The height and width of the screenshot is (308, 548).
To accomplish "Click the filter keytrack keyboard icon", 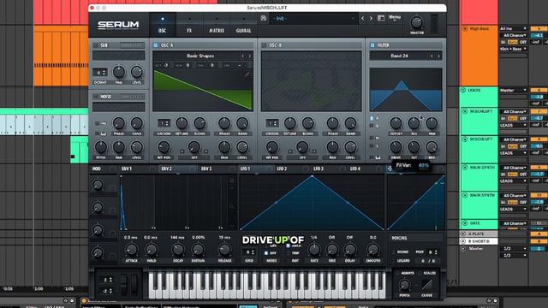I will (378, 157).
